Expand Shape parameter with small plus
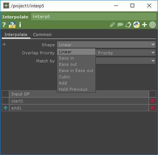Viewport: 158px width, 155px height. coord(4,44)
